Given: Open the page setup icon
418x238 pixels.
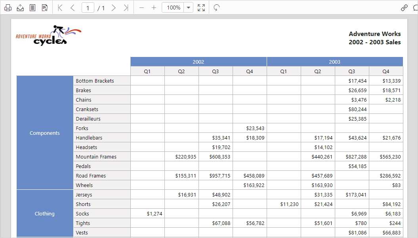Looking at the screenshot, I should tap(44, 8).
